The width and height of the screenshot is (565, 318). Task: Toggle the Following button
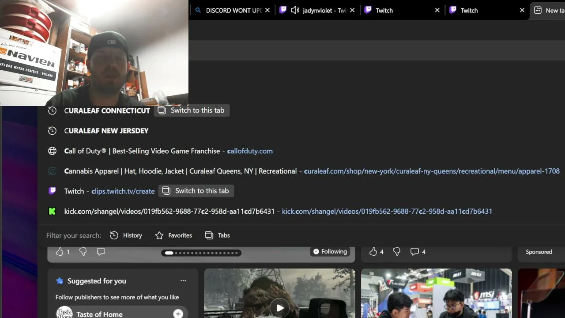pos(330,252)
